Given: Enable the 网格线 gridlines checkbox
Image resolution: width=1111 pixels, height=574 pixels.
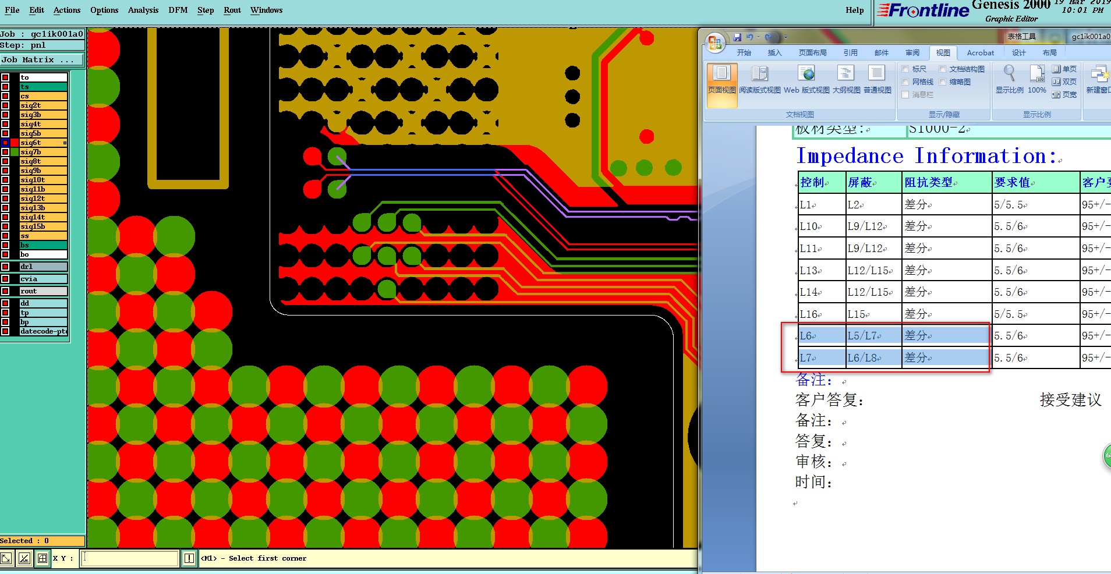Looking at the screenshot, I should (x=905, y=82).
